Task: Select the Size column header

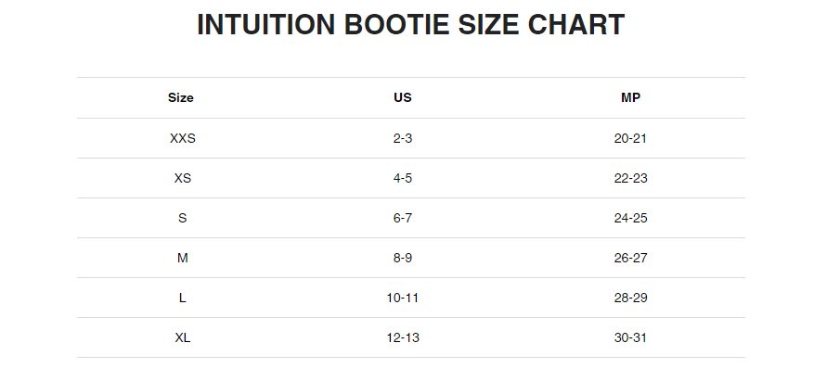Action: 181,97
